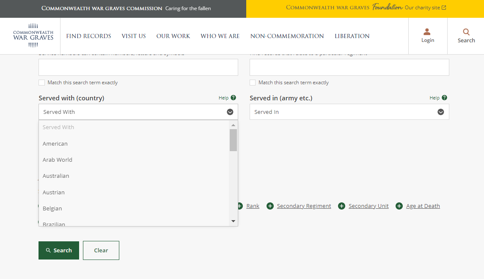Enable exact match under left input field

point(41,83)
